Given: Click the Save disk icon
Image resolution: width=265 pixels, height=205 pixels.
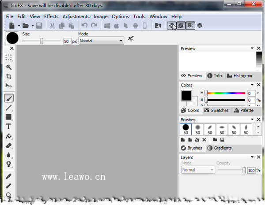Looking at the screenshot, I should 39,26.
